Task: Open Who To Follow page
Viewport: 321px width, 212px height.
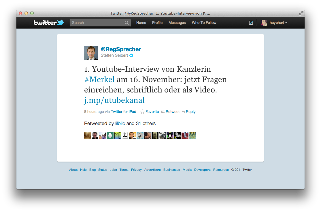Action: [x=204, y=23]
